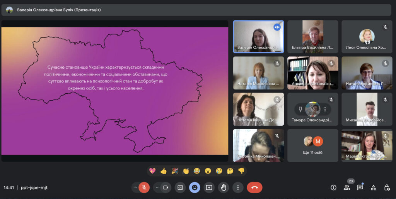Toggle closed captions (CC)

coord(180,187)
